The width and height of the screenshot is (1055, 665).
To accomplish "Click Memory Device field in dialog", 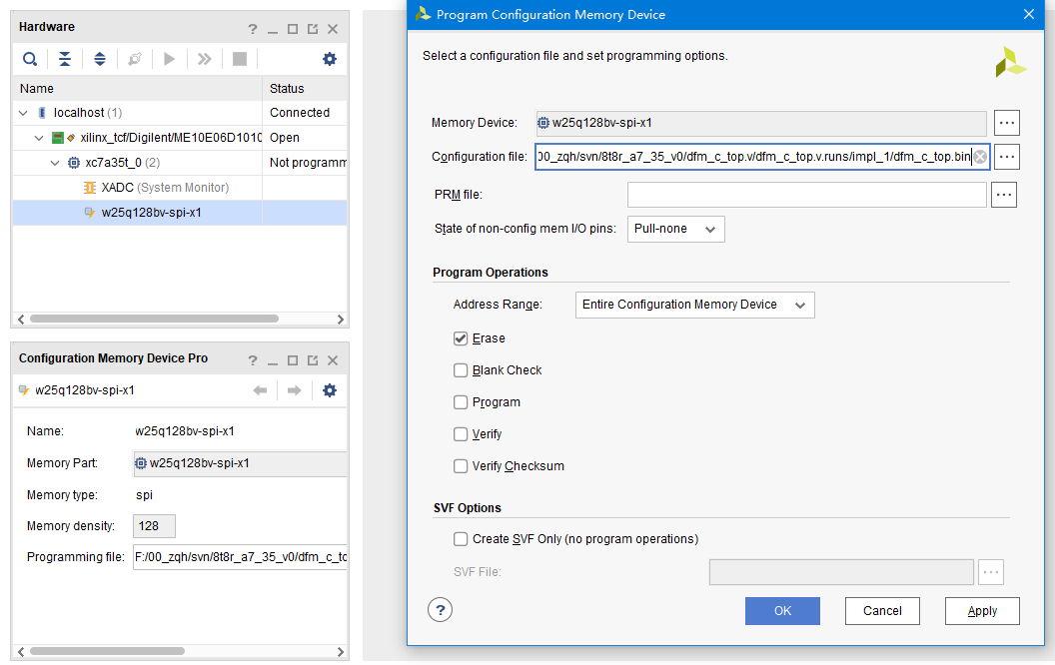I will (x=761, y=123).
